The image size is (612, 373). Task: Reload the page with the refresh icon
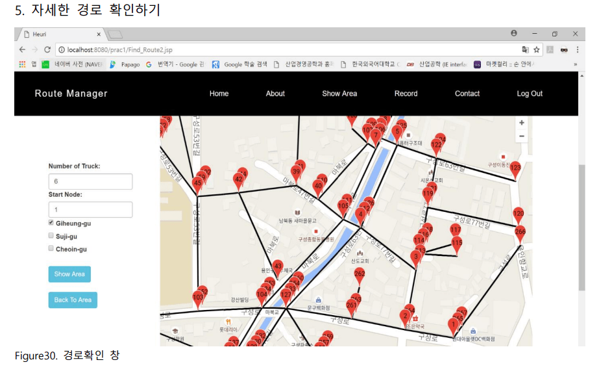[47, 49]
